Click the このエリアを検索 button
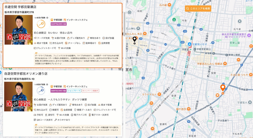Viewport: 253px width, 138px height. pyautogui.click(x=198, y=9)
